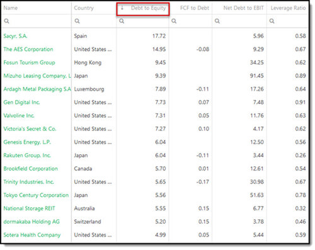Select the 0.07 FCF to Debt value
The width and height of the screenshot is (315, 250).
pos(203,102)
